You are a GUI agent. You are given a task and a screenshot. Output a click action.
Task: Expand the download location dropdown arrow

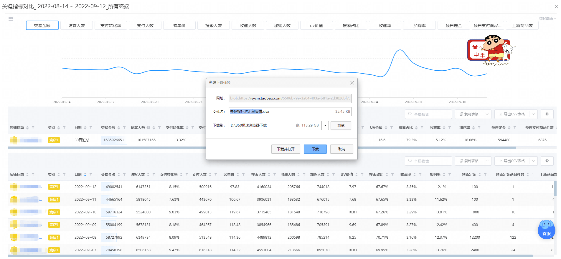coord(325,125)
